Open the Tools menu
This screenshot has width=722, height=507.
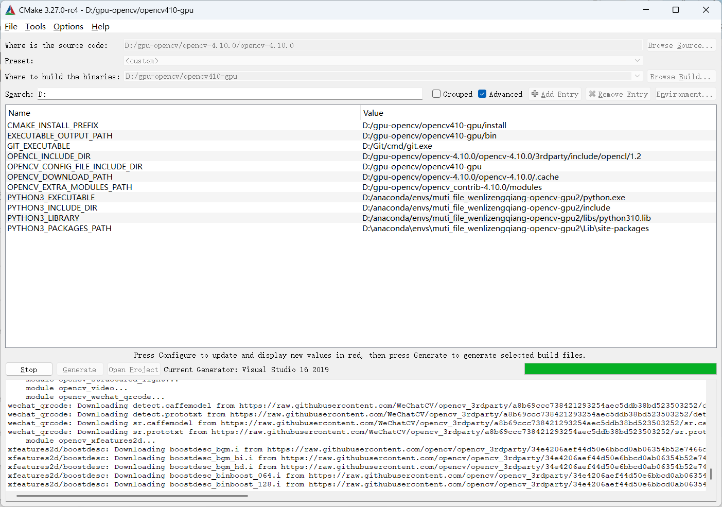click(35, 26)
